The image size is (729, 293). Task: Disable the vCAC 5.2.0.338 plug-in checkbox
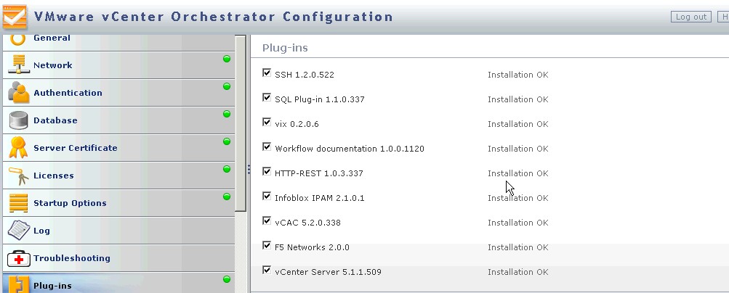click(x=267, y=221)
